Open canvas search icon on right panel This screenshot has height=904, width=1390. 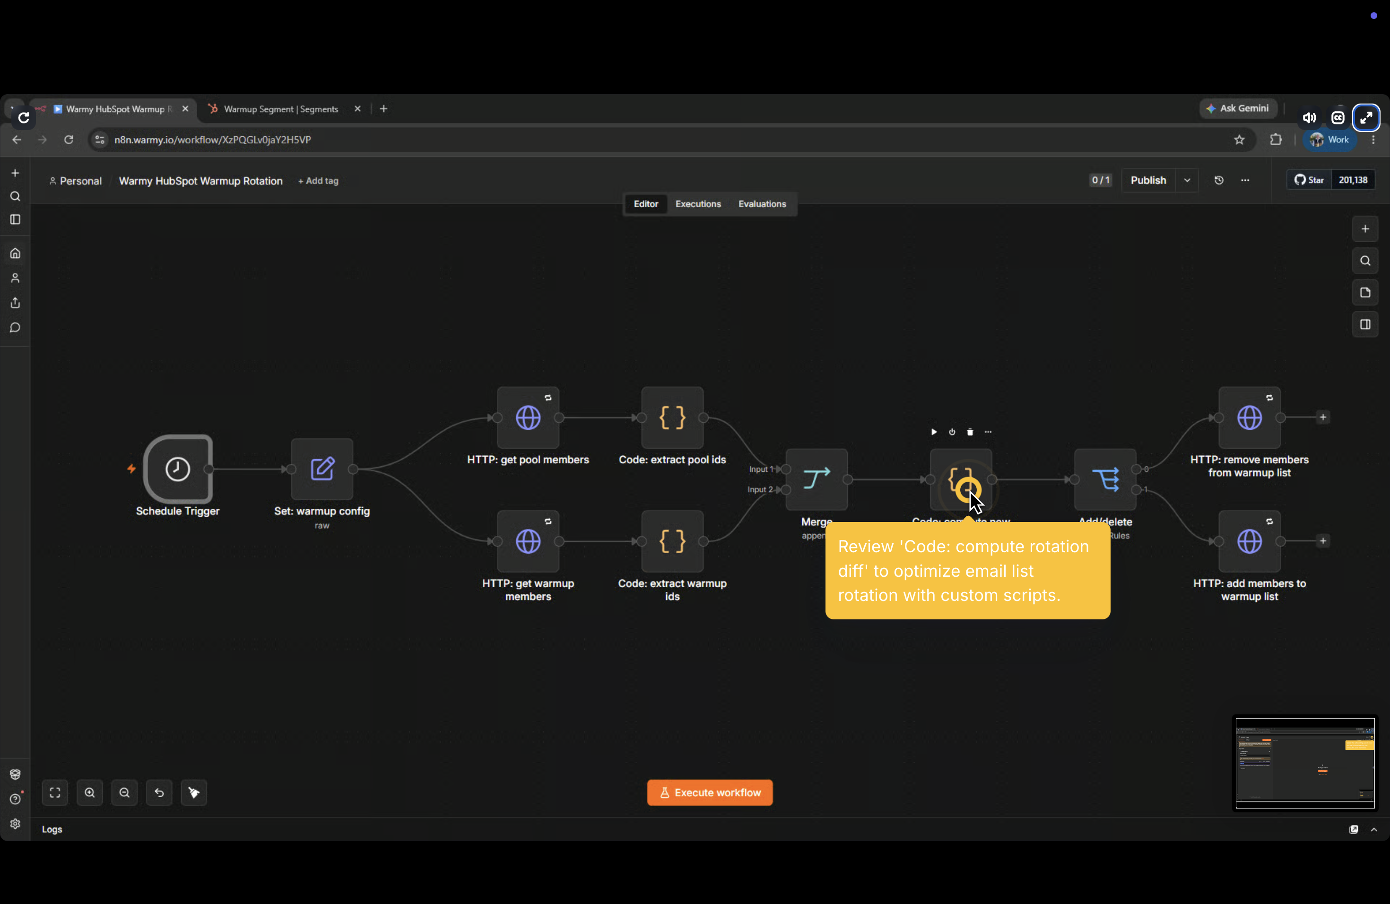click(1365, 261)
